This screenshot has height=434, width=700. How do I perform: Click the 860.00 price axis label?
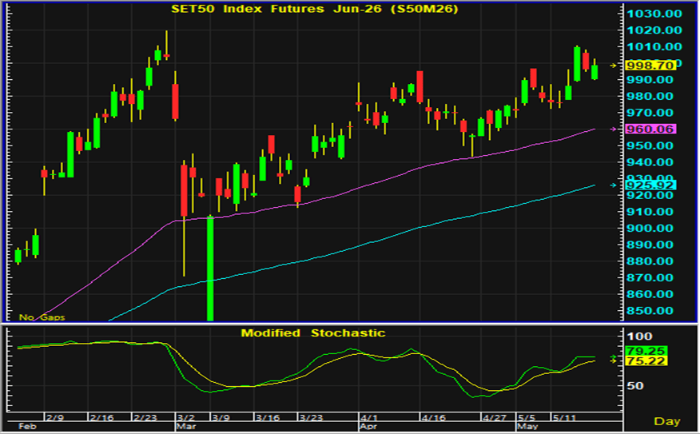[650, 295]
